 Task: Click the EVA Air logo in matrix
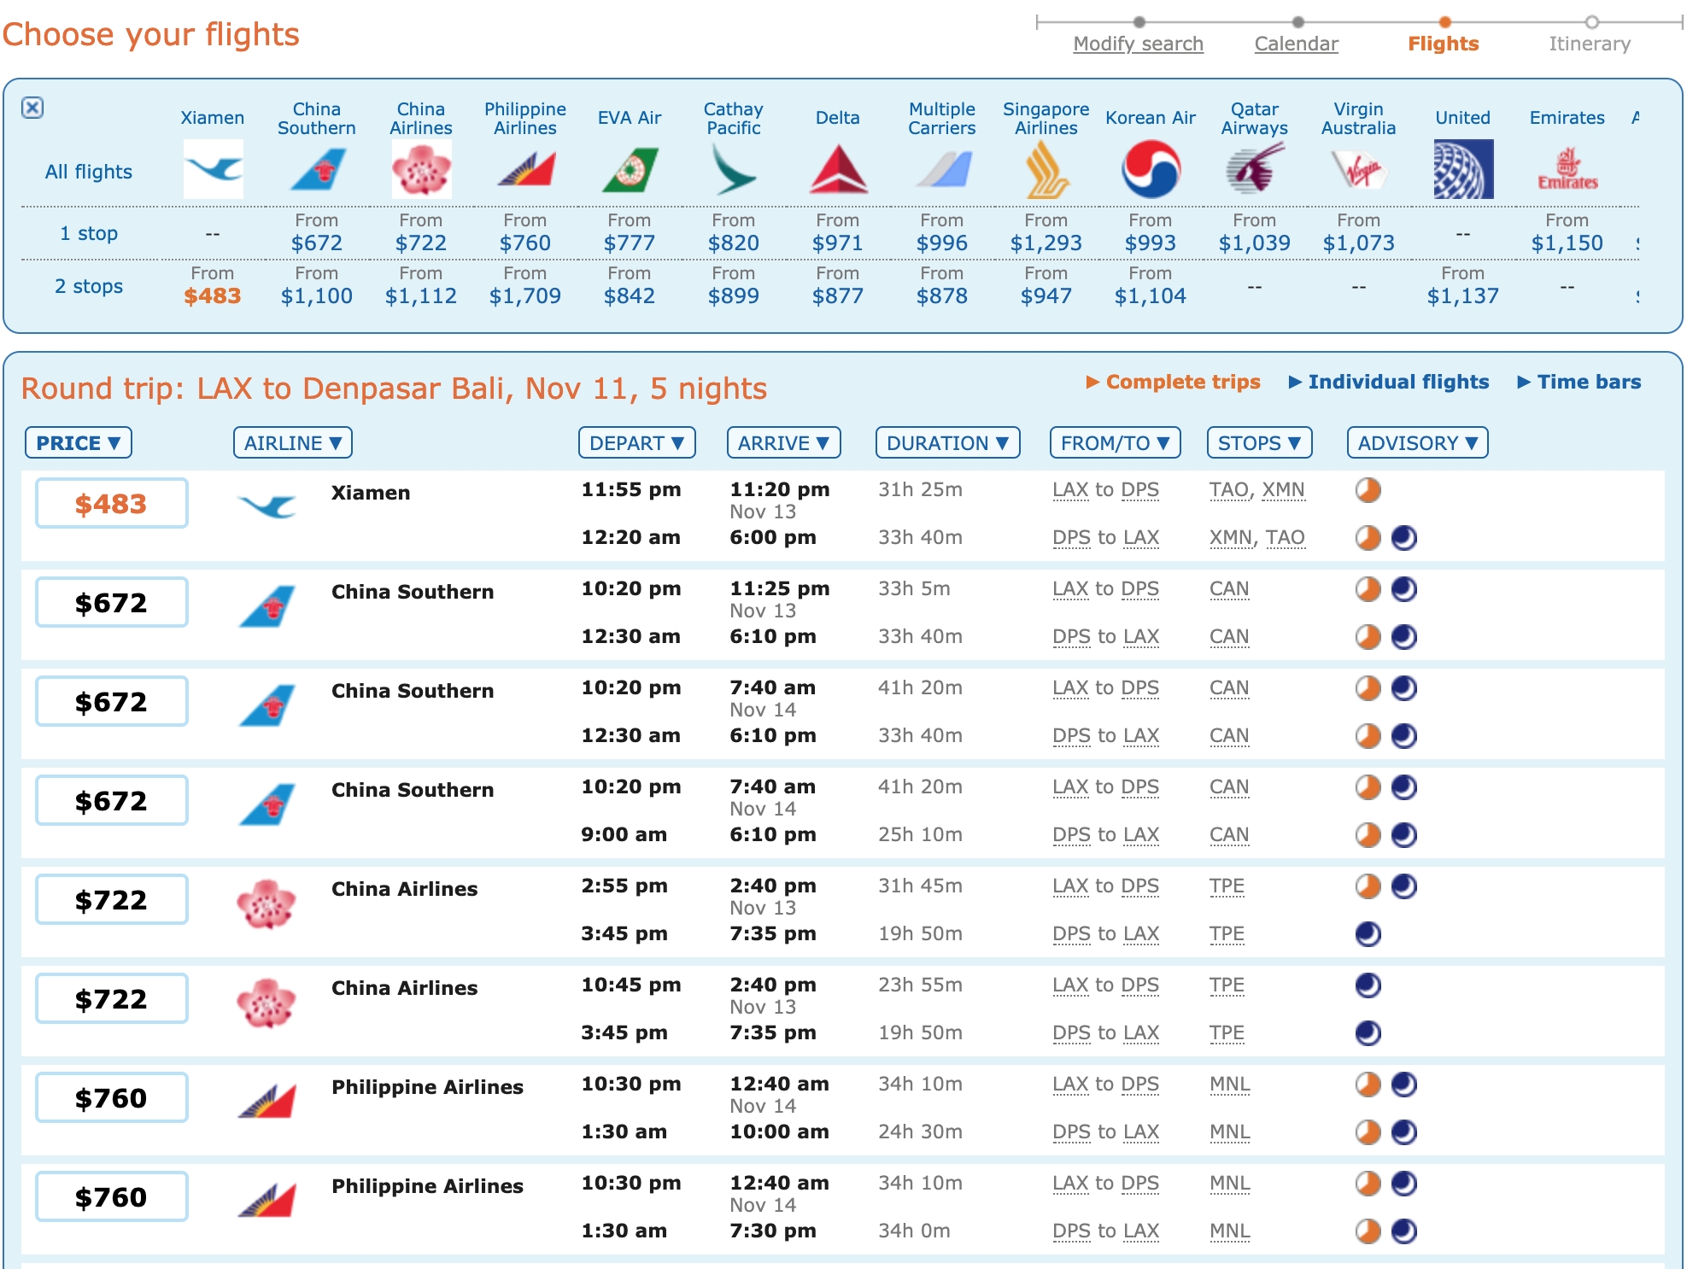click(x=630, y=169)
